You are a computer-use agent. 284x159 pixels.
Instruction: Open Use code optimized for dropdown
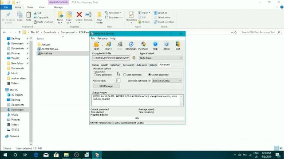tap(167, 80)
